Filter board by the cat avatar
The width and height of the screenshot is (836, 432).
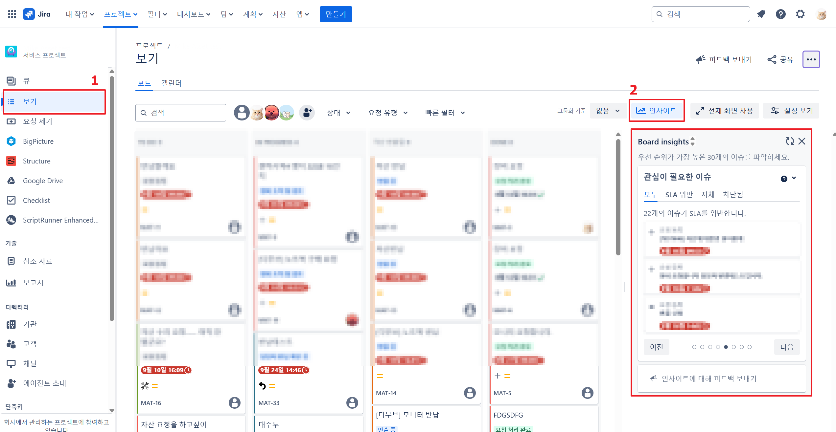[x=257, y=113]
